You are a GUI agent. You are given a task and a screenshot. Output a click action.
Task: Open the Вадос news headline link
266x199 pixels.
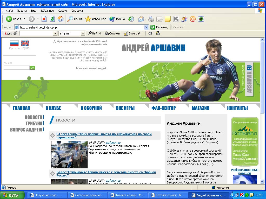(106, 174)
